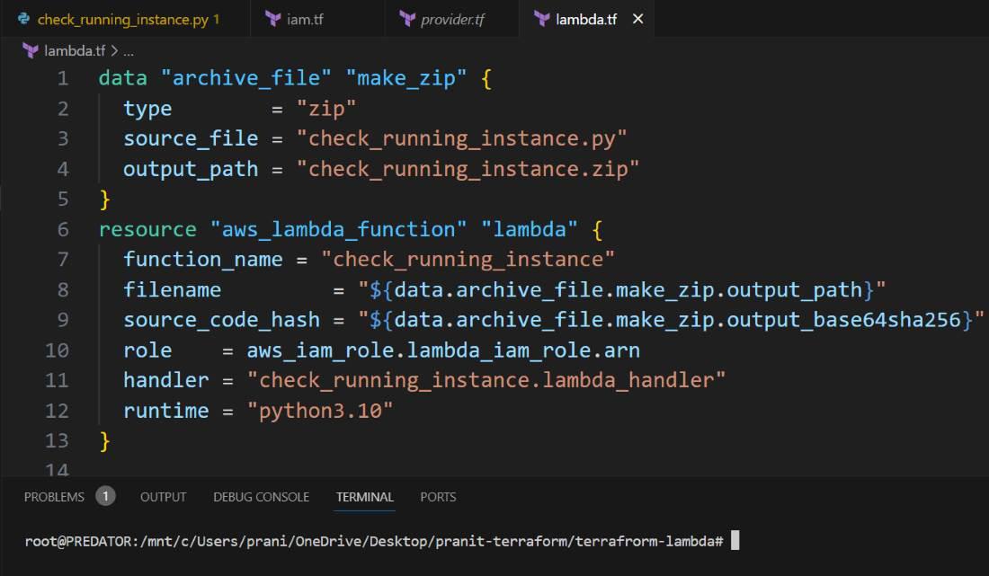
Task: Click "check_running_instance.zip" on line 4
Action: pyautogui.click(x=468, y=169)
